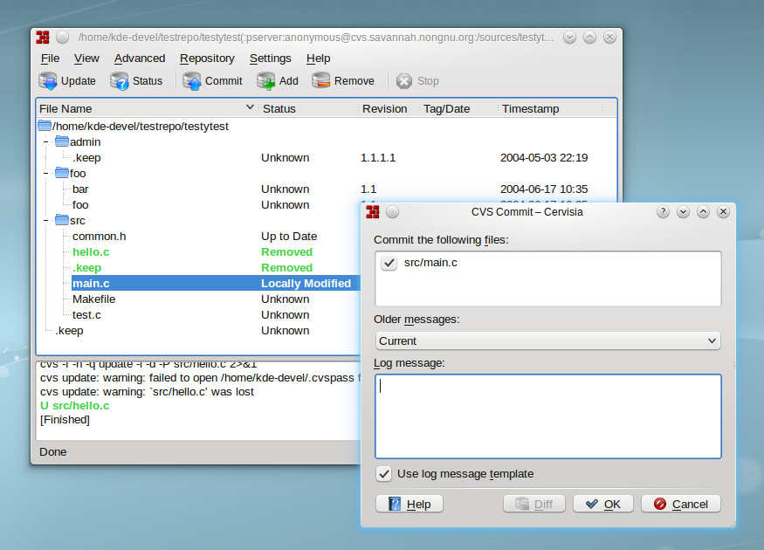This screenshot has width=764, height=550.
Task: Select the admin folder icon
Action: (62, 141)
